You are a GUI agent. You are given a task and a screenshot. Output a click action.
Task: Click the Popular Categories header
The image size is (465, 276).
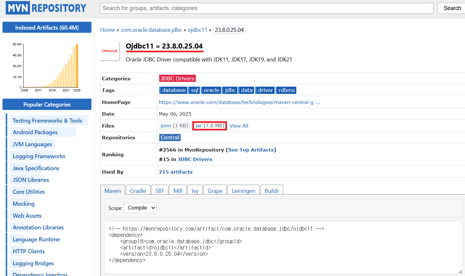(47, 104)
